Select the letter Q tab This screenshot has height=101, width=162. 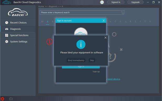pos(126,22)
